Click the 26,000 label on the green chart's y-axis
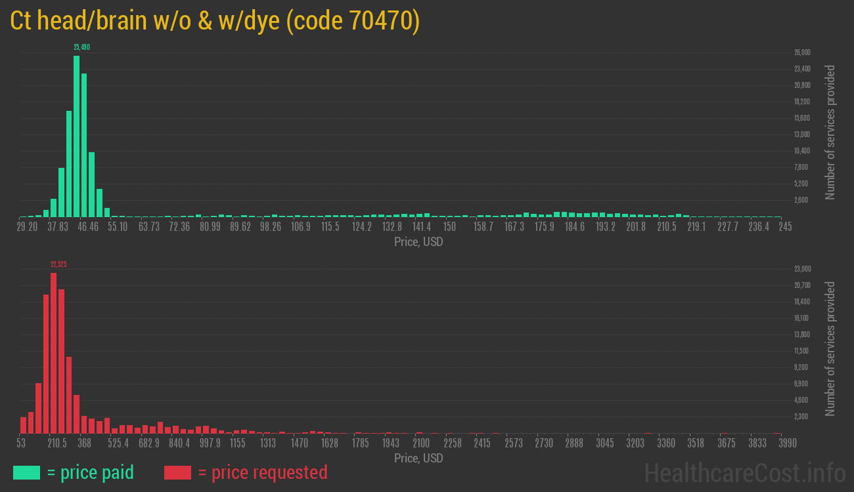 coord(802,52)
